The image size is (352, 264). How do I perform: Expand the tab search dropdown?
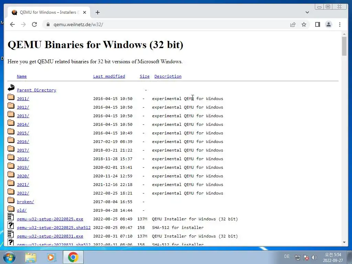click(x=307, y=12)
